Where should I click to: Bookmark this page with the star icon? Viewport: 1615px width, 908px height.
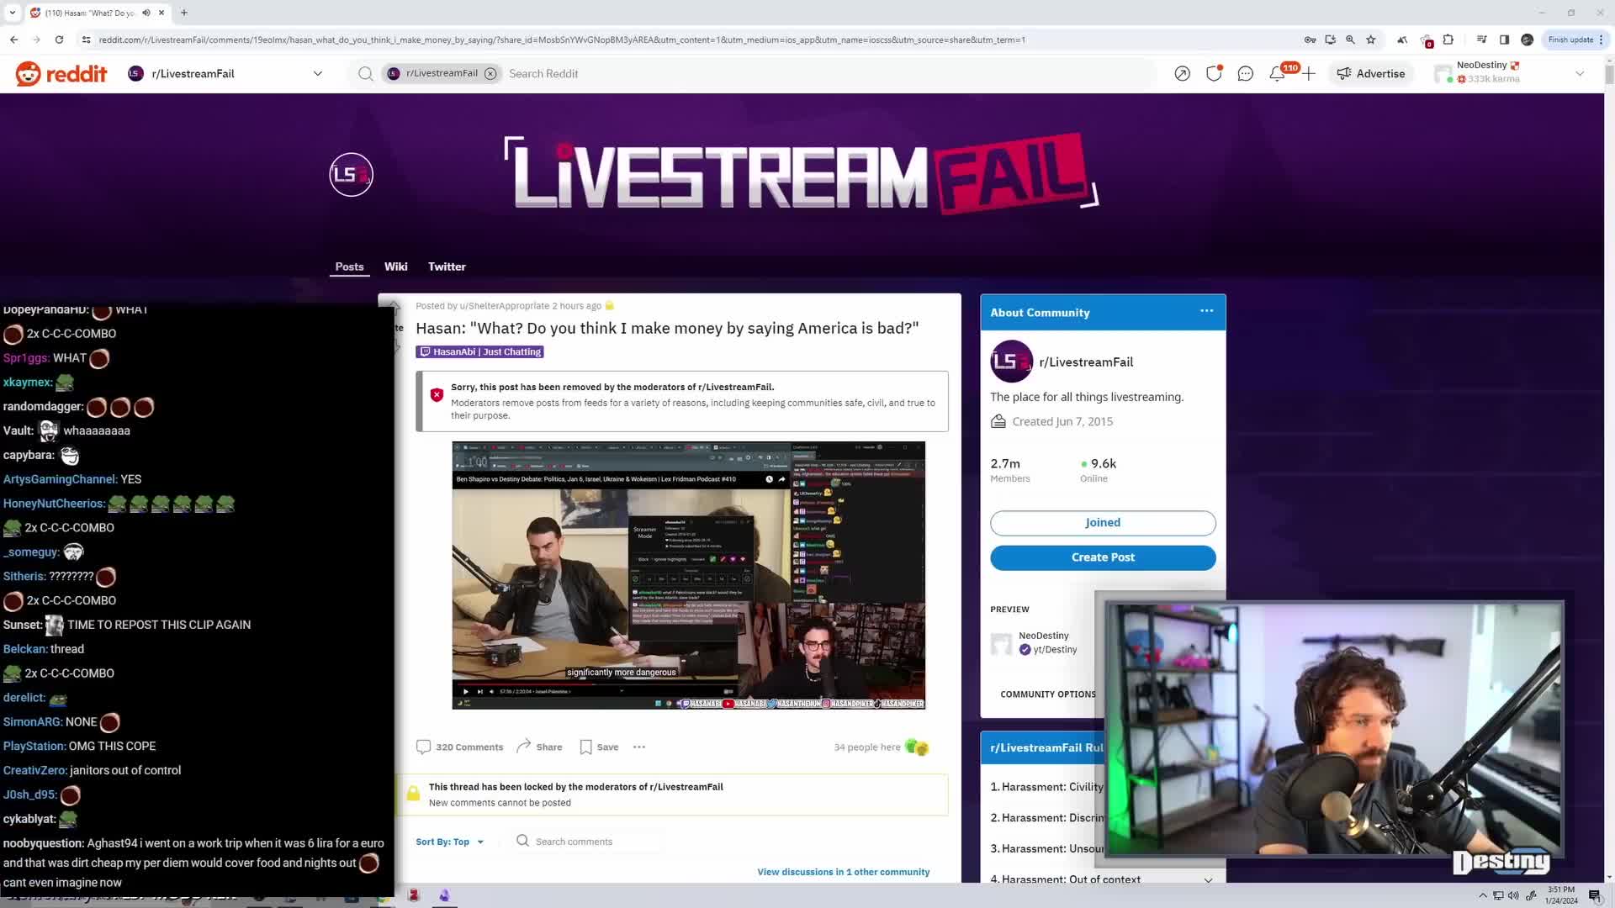(x=1371, y=40)
